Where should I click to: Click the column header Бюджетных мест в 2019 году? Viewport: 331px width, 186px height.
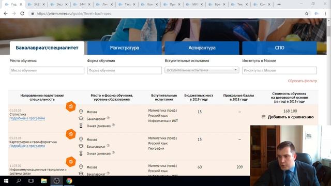click(x=199, y=98)
